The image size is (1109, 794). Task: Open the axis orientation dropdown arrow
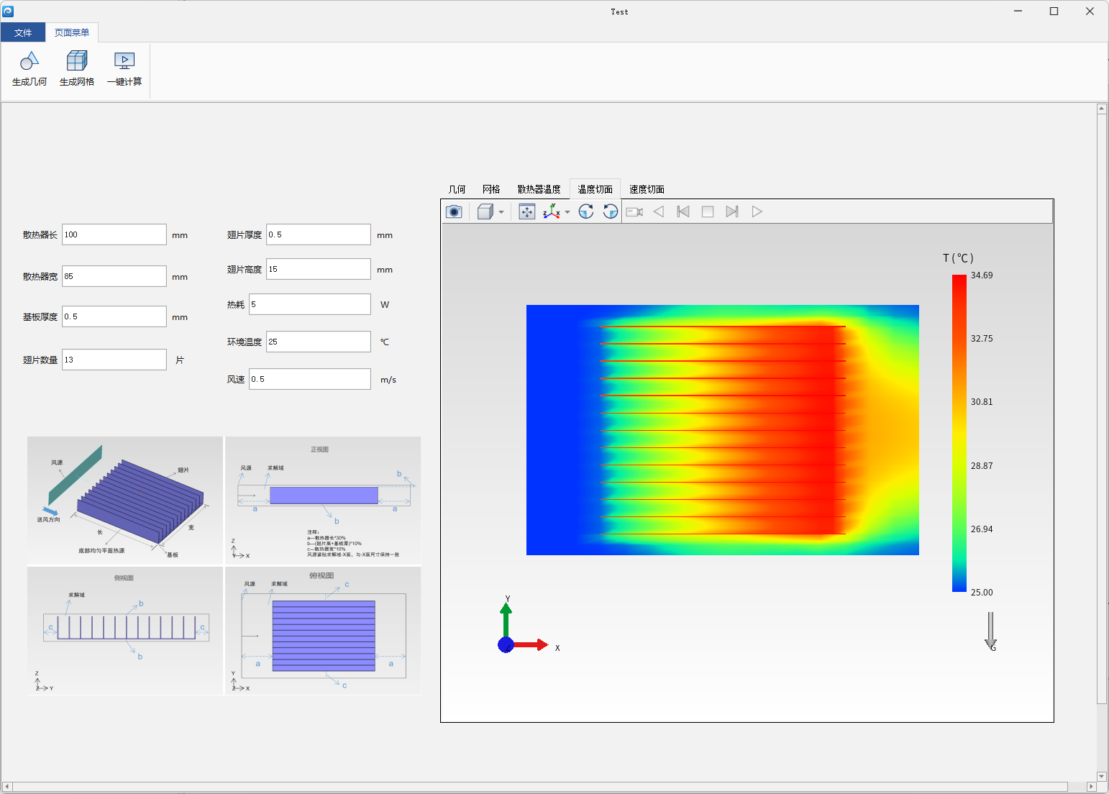coord(567,212)
